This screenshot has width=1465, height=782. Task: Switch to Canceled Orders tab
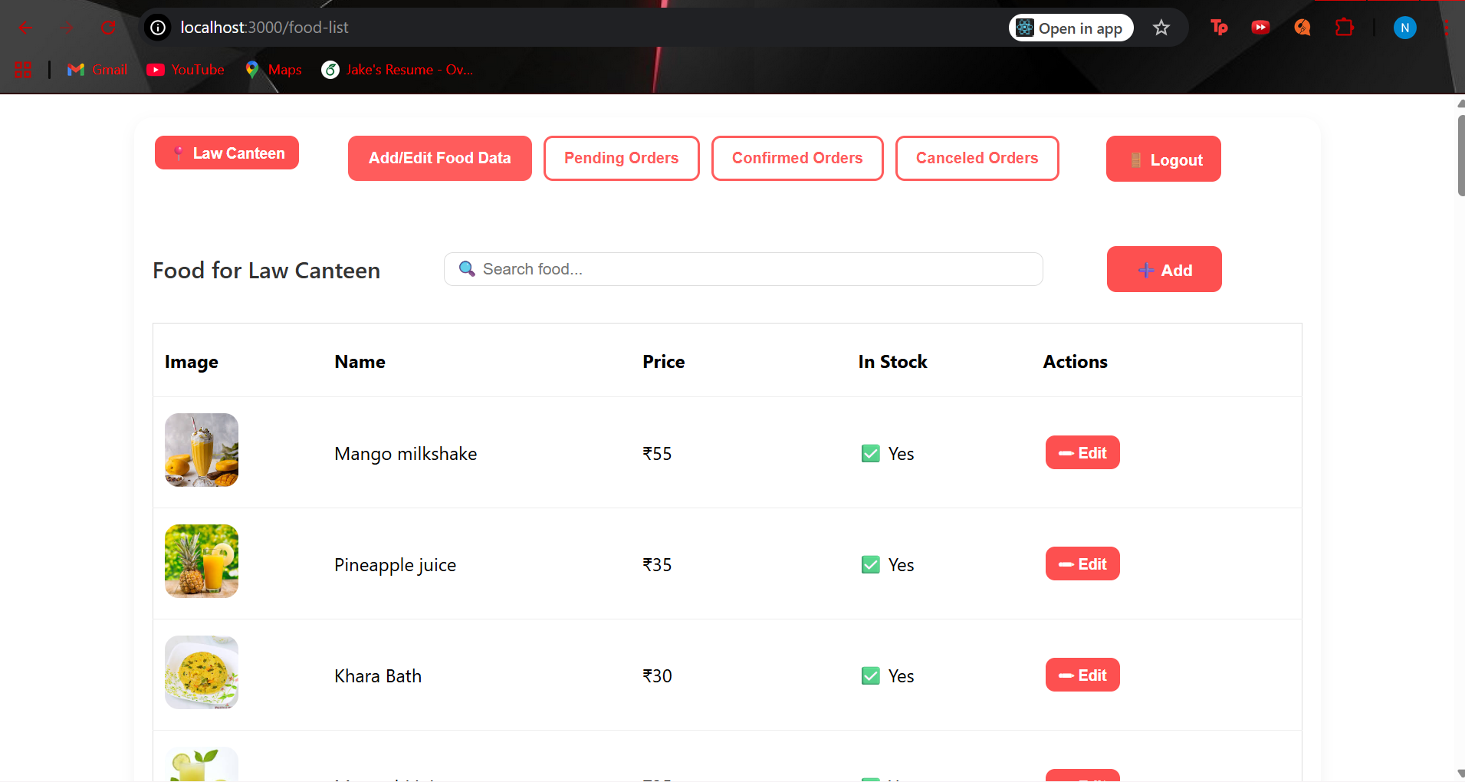coord(977,158)
